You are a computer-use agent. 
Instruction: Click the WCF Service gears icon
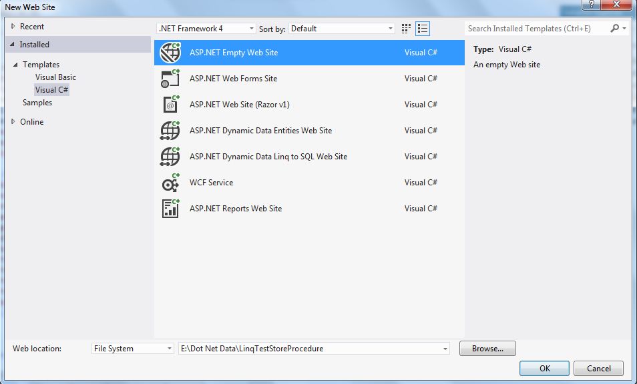[x=170, y=183]
